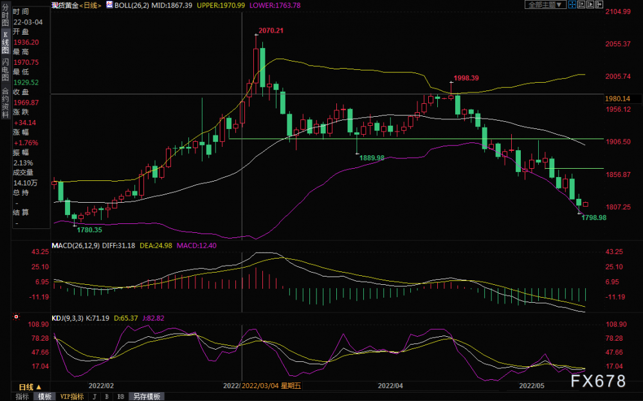
Task: Click the 1807.25 price axis label
Action: pyautogui.click(x=618, y=207)
